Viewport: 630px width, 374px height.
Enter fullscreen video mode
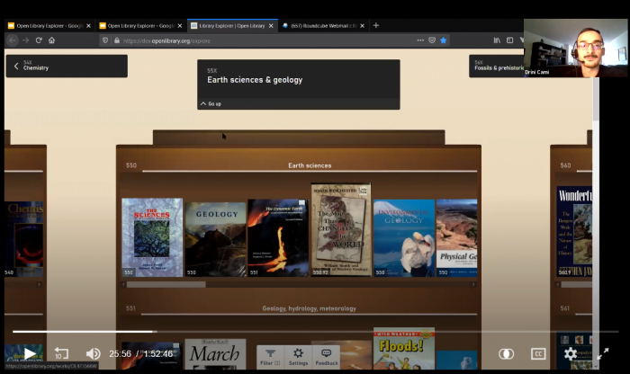click(x=602, y=353)
